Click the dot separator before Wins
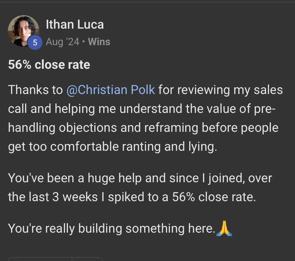Image resolution: width=295 pixels, height=261 pixels. coord(84,42)
